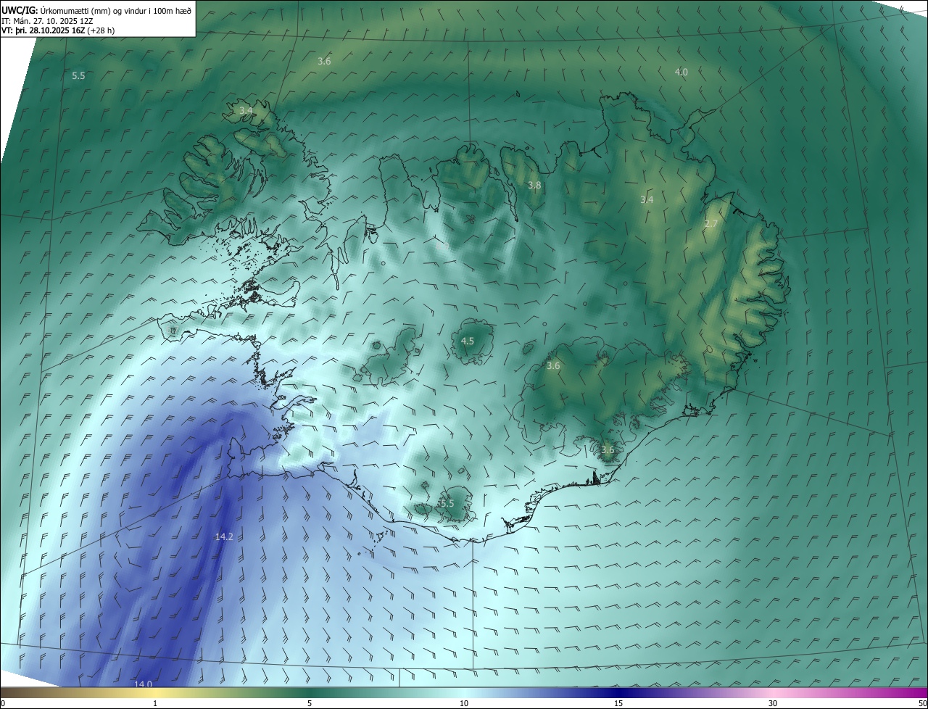Click the 1 tick label on the color scale
Screen dimensions: 928x709
click(155, 704)
